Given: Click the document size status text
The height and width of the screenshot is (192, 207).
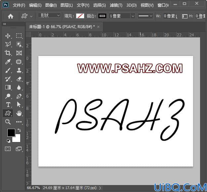Looking at the screenshot, I should point(70,188).
